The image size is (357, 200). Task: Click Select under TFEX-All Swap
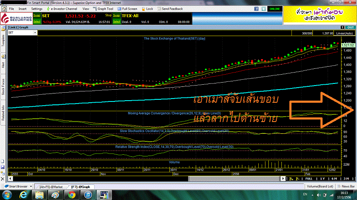pos(116,21)
